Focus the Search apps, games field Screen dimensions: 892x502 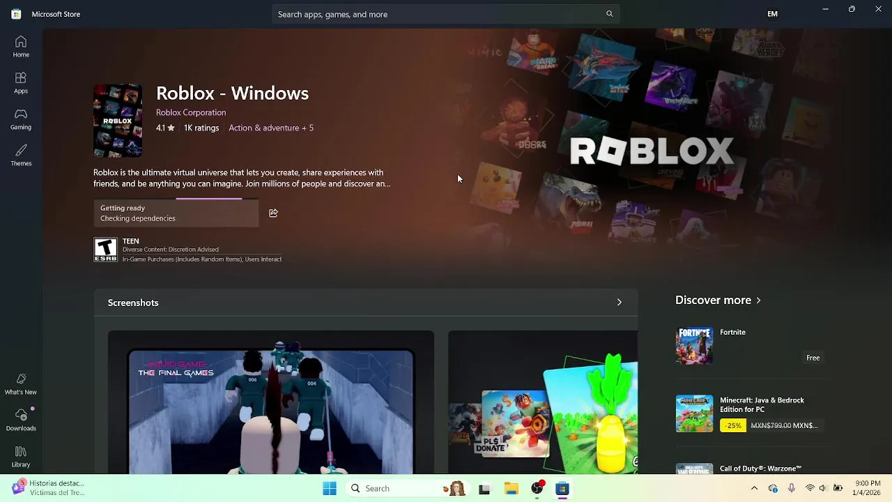[x=446, y=14]
